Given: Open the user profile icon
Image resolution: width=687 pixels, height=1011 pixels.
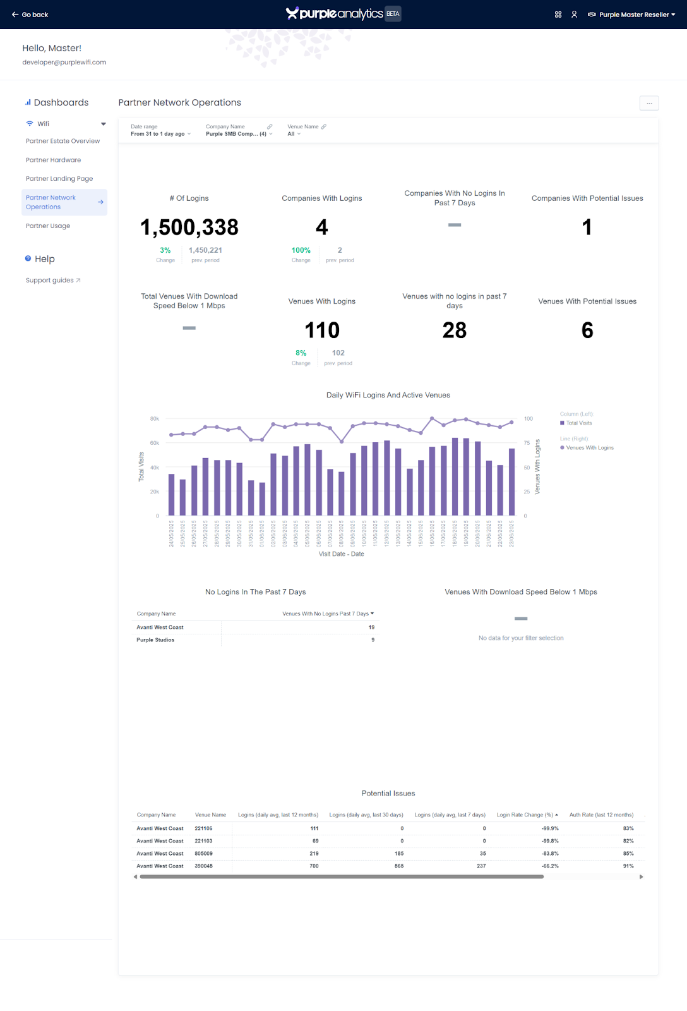Looking at the screenshot, I should click(x=574, y=15).
